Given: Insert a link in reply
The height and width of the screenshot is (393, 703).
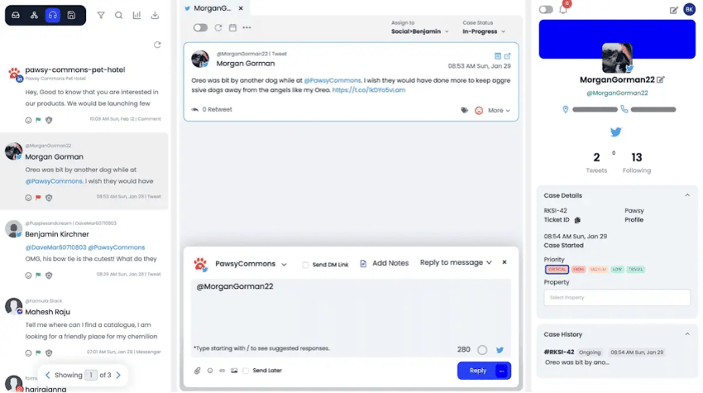Looking at the screenshot, I should coord(222,371).
